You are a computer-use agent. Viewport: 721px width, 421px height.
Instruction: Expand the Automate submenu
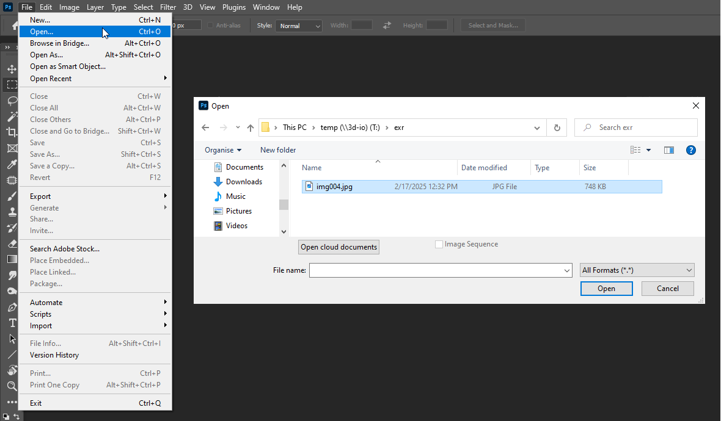(95, 302)
